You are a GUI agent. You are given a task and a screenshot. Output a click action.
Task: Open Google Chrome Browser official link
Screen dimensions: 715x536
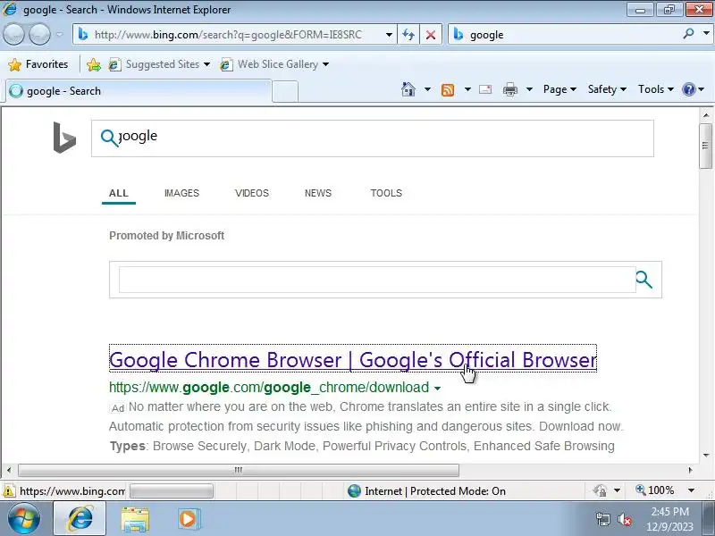(x=352, y=360)
